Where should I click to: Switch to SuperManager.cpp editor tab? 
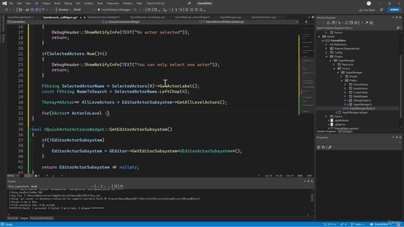click(x=230, y=17)
